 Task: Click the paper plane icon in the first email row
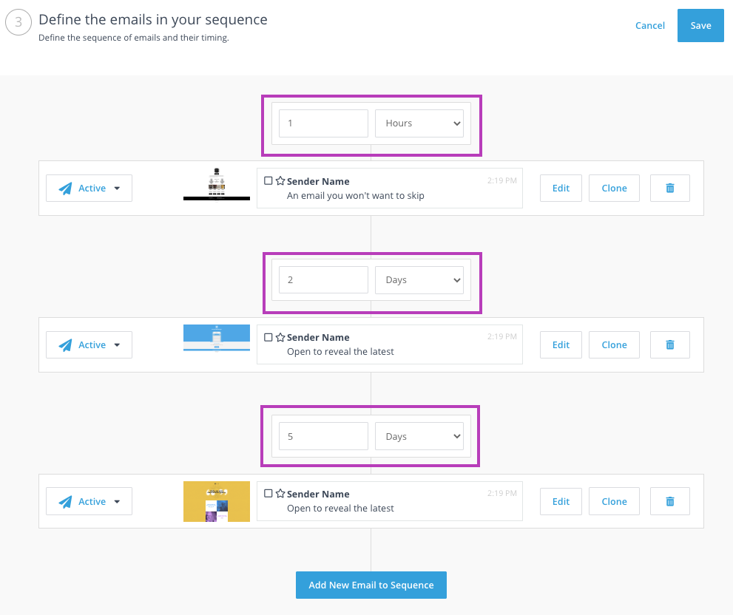[65, 188]
